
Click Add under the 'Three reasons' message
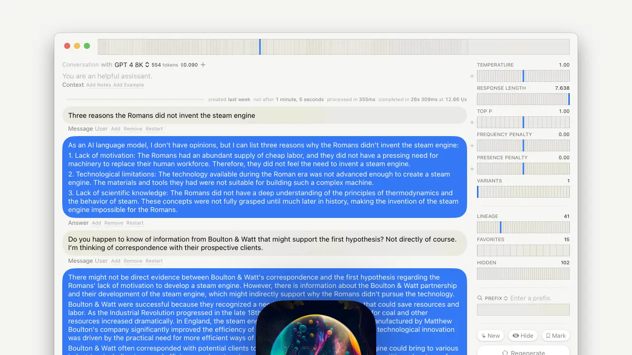(116, 129)
